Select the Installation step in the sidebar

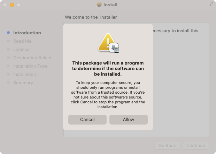tap(24, 74)
